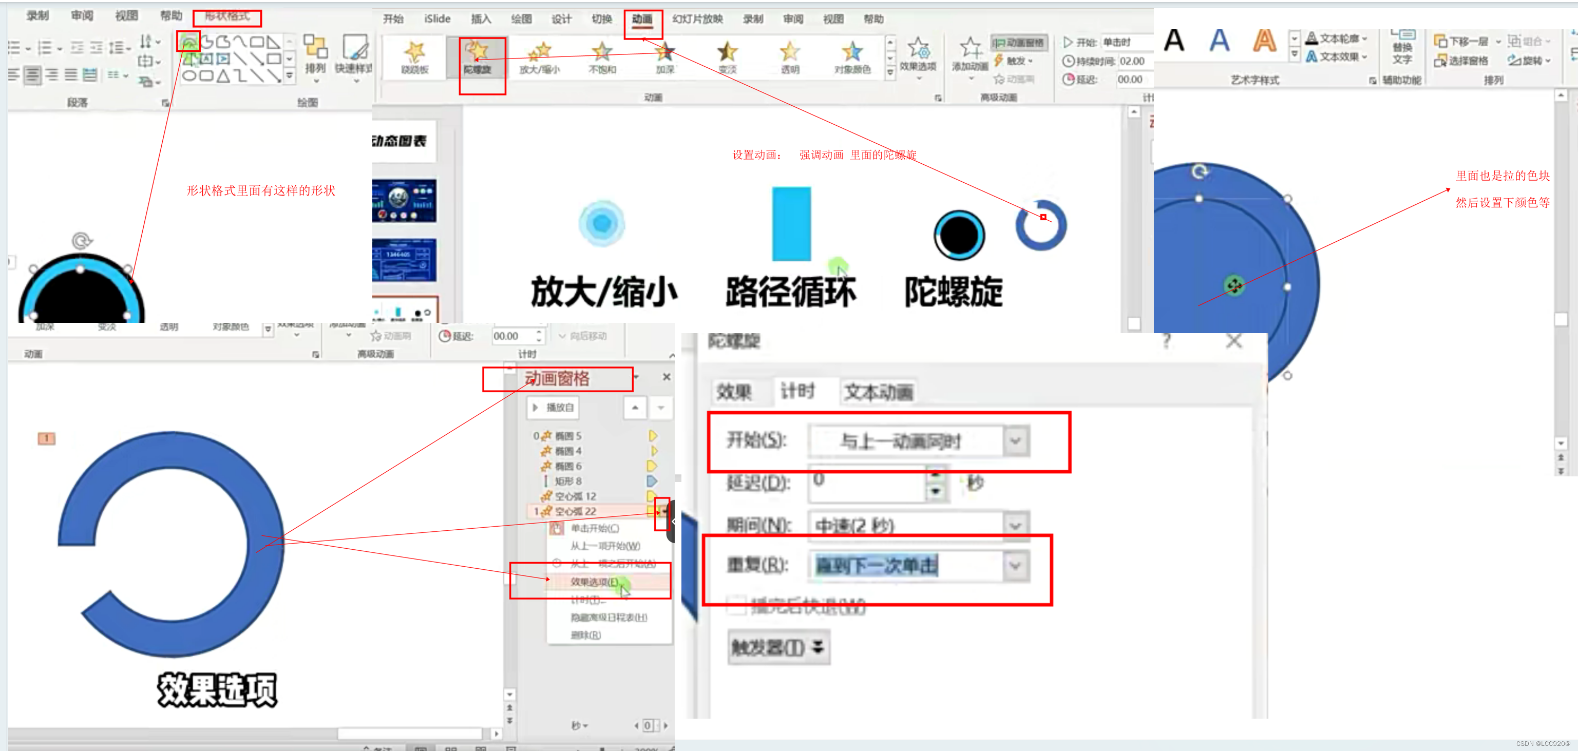
Task: Open the 开始(S) start dropdown
Action: click(1015, 441)
